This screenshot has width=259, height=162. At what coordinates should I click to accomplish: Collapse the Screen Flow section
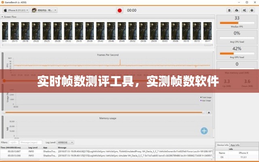coord(2,17)
